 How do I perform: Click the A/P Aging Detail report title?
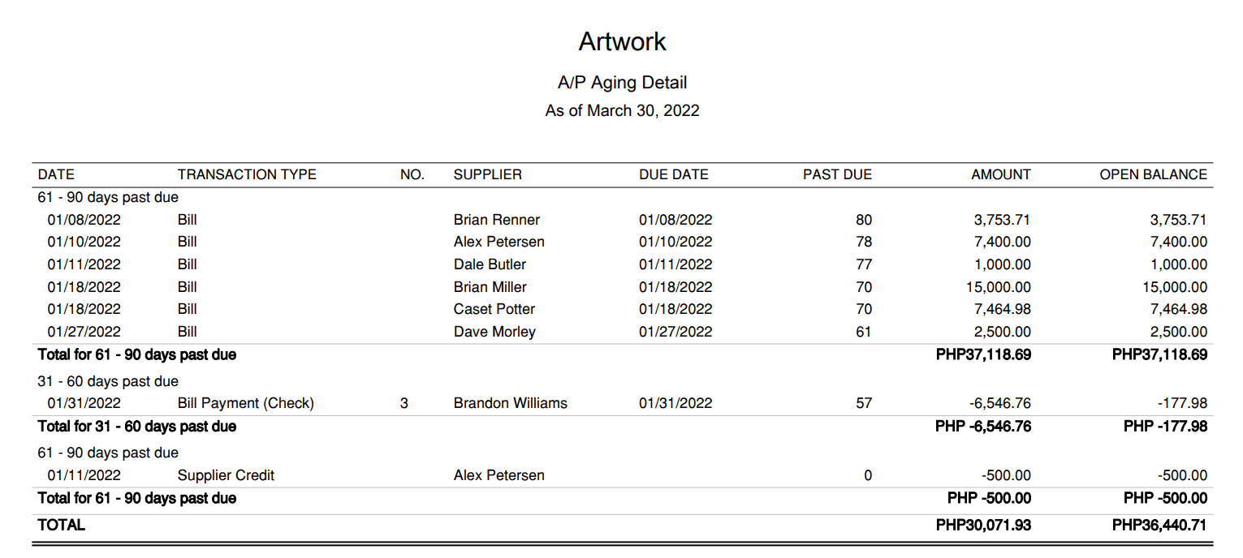point(622,82)
